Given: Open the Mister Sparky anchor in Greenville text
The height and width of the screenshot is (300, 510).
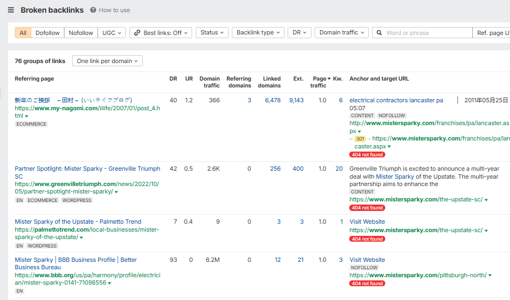Looking at the screenshot, I should (395, 177).
